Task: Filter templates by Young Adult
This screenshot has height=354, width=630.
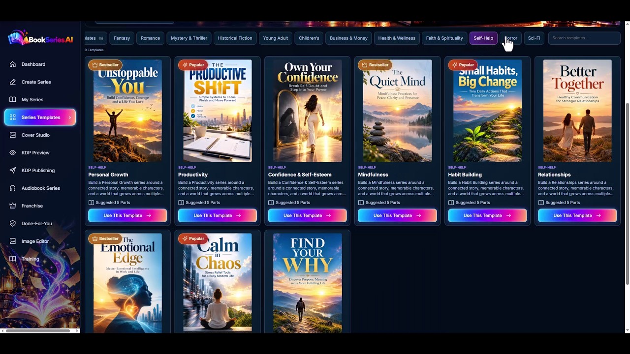Action: coord(276,38)
